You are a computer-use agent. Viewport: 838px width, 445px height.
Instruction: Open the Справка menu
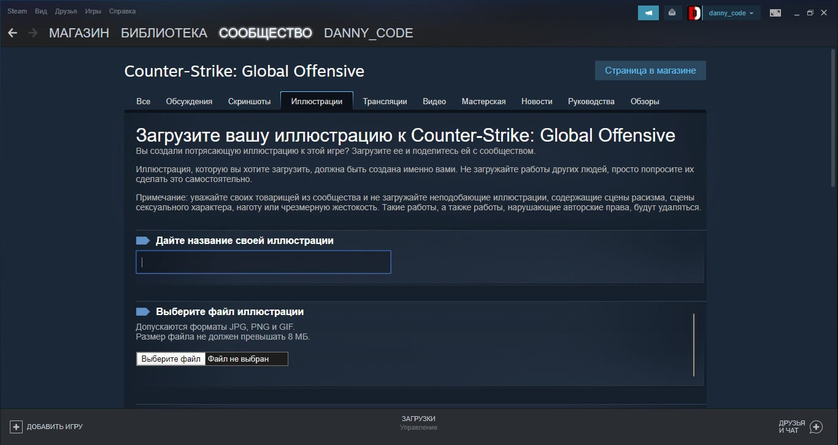click(x=122, y=11)
